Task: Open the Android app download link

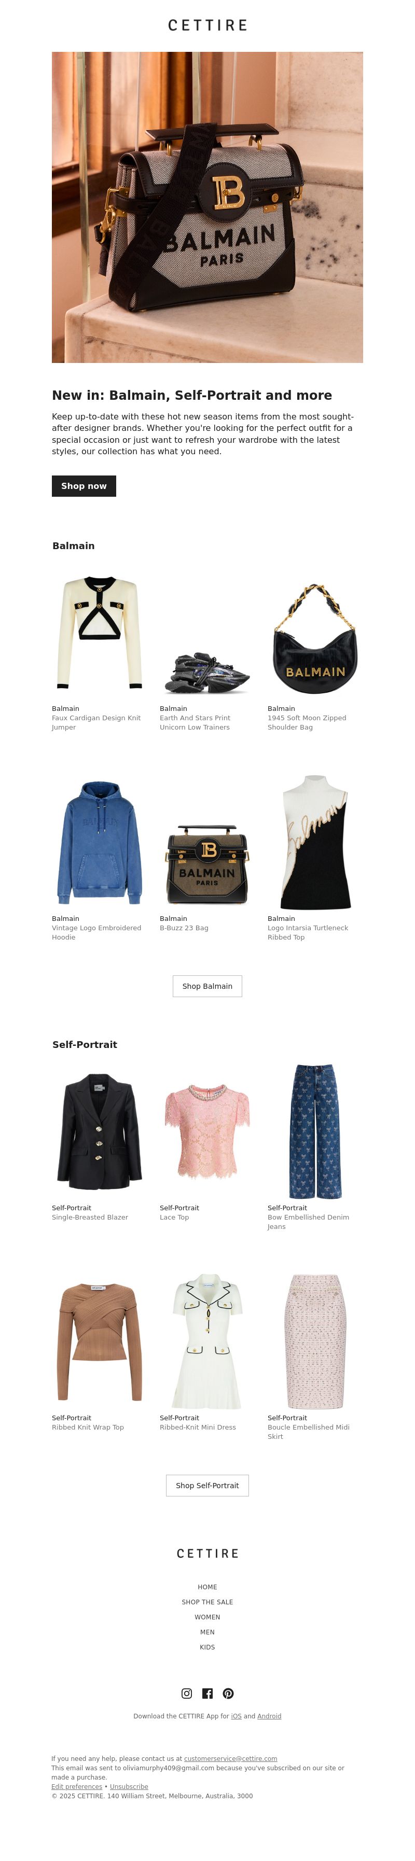Action: coord(269,1716)
